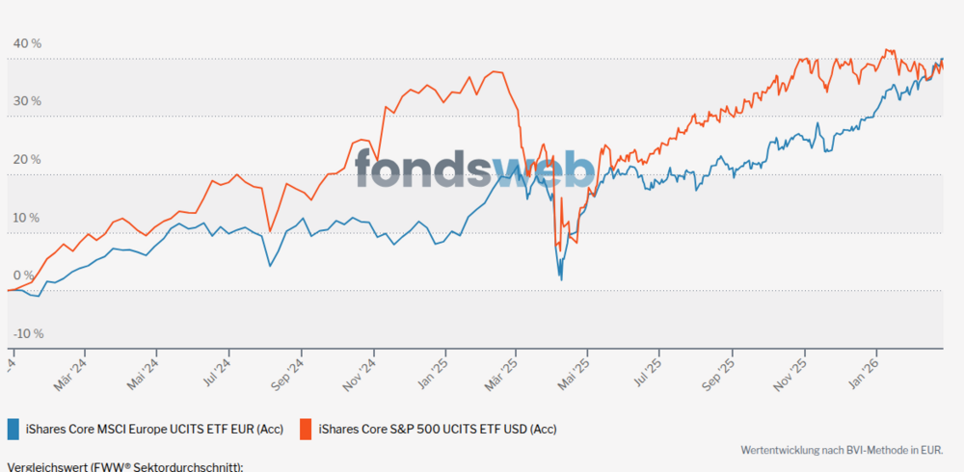The height and width of the screenshot is (472, 964).
Task: Click the 20 % y-axis label
Action: (x=27, y=160)
